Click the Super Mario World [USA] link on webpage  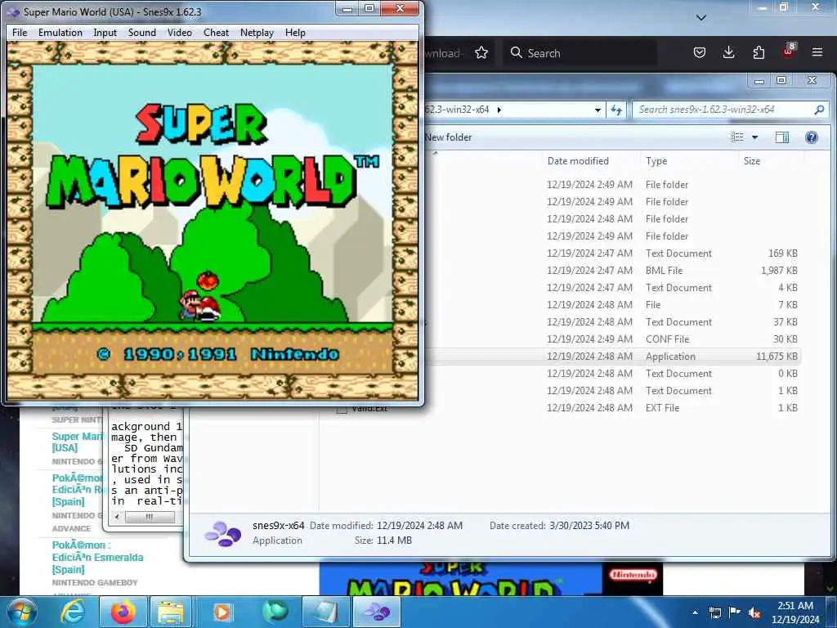point(77,442)
